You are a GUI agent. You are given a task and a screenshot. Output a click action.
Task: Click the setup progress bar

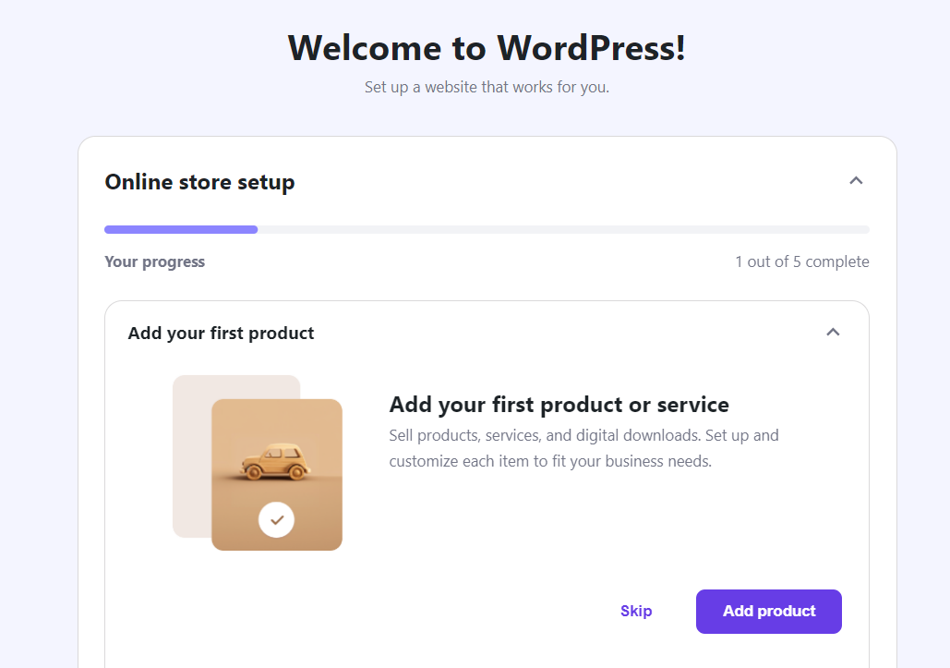(487, 229)
